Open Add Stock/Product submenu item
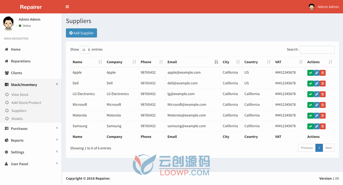Viewport: 343px width, 185px height. 31,103
